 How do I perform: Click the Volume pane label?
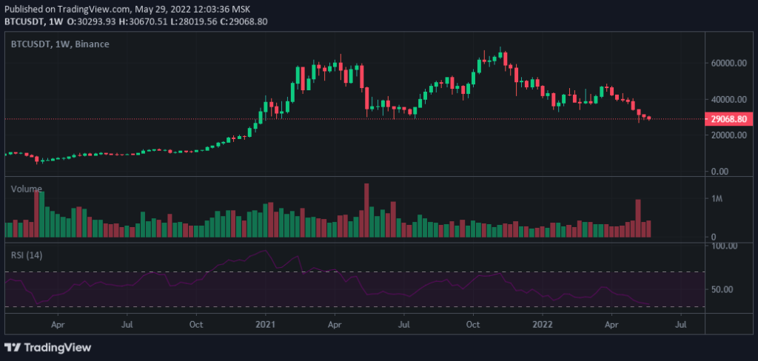tap(26, 189)
